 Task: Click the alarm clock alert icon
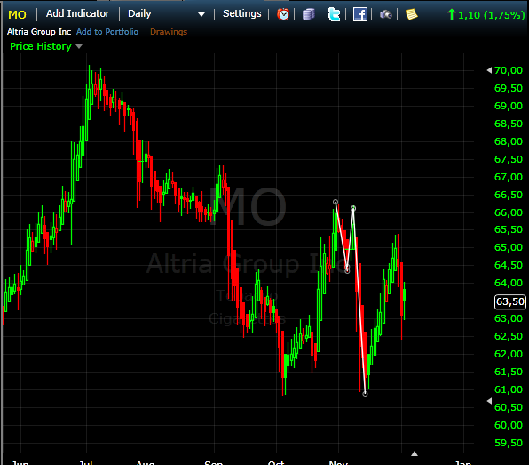point(283,14)
